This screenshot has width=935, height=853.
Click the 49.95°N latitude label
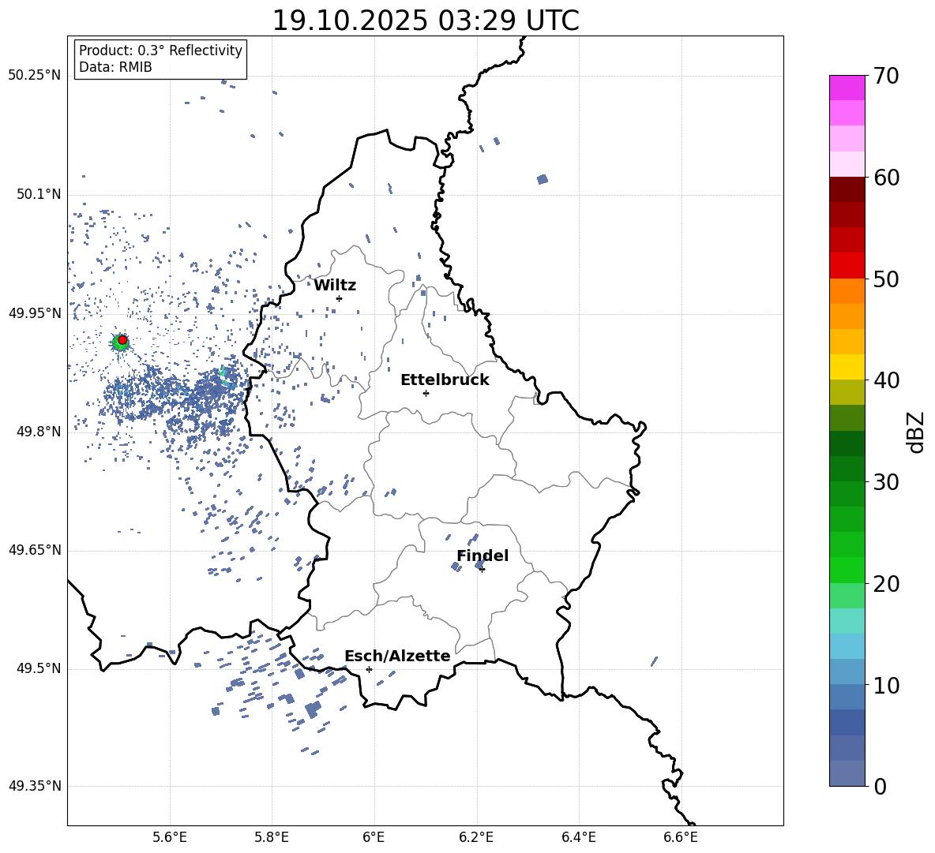35,313
